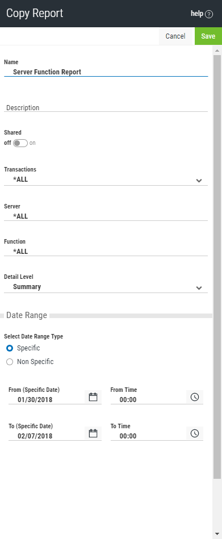Click the scrollbar up arrow
The width and height of the screenshot is (222, 539).
[x=217, y=51]
